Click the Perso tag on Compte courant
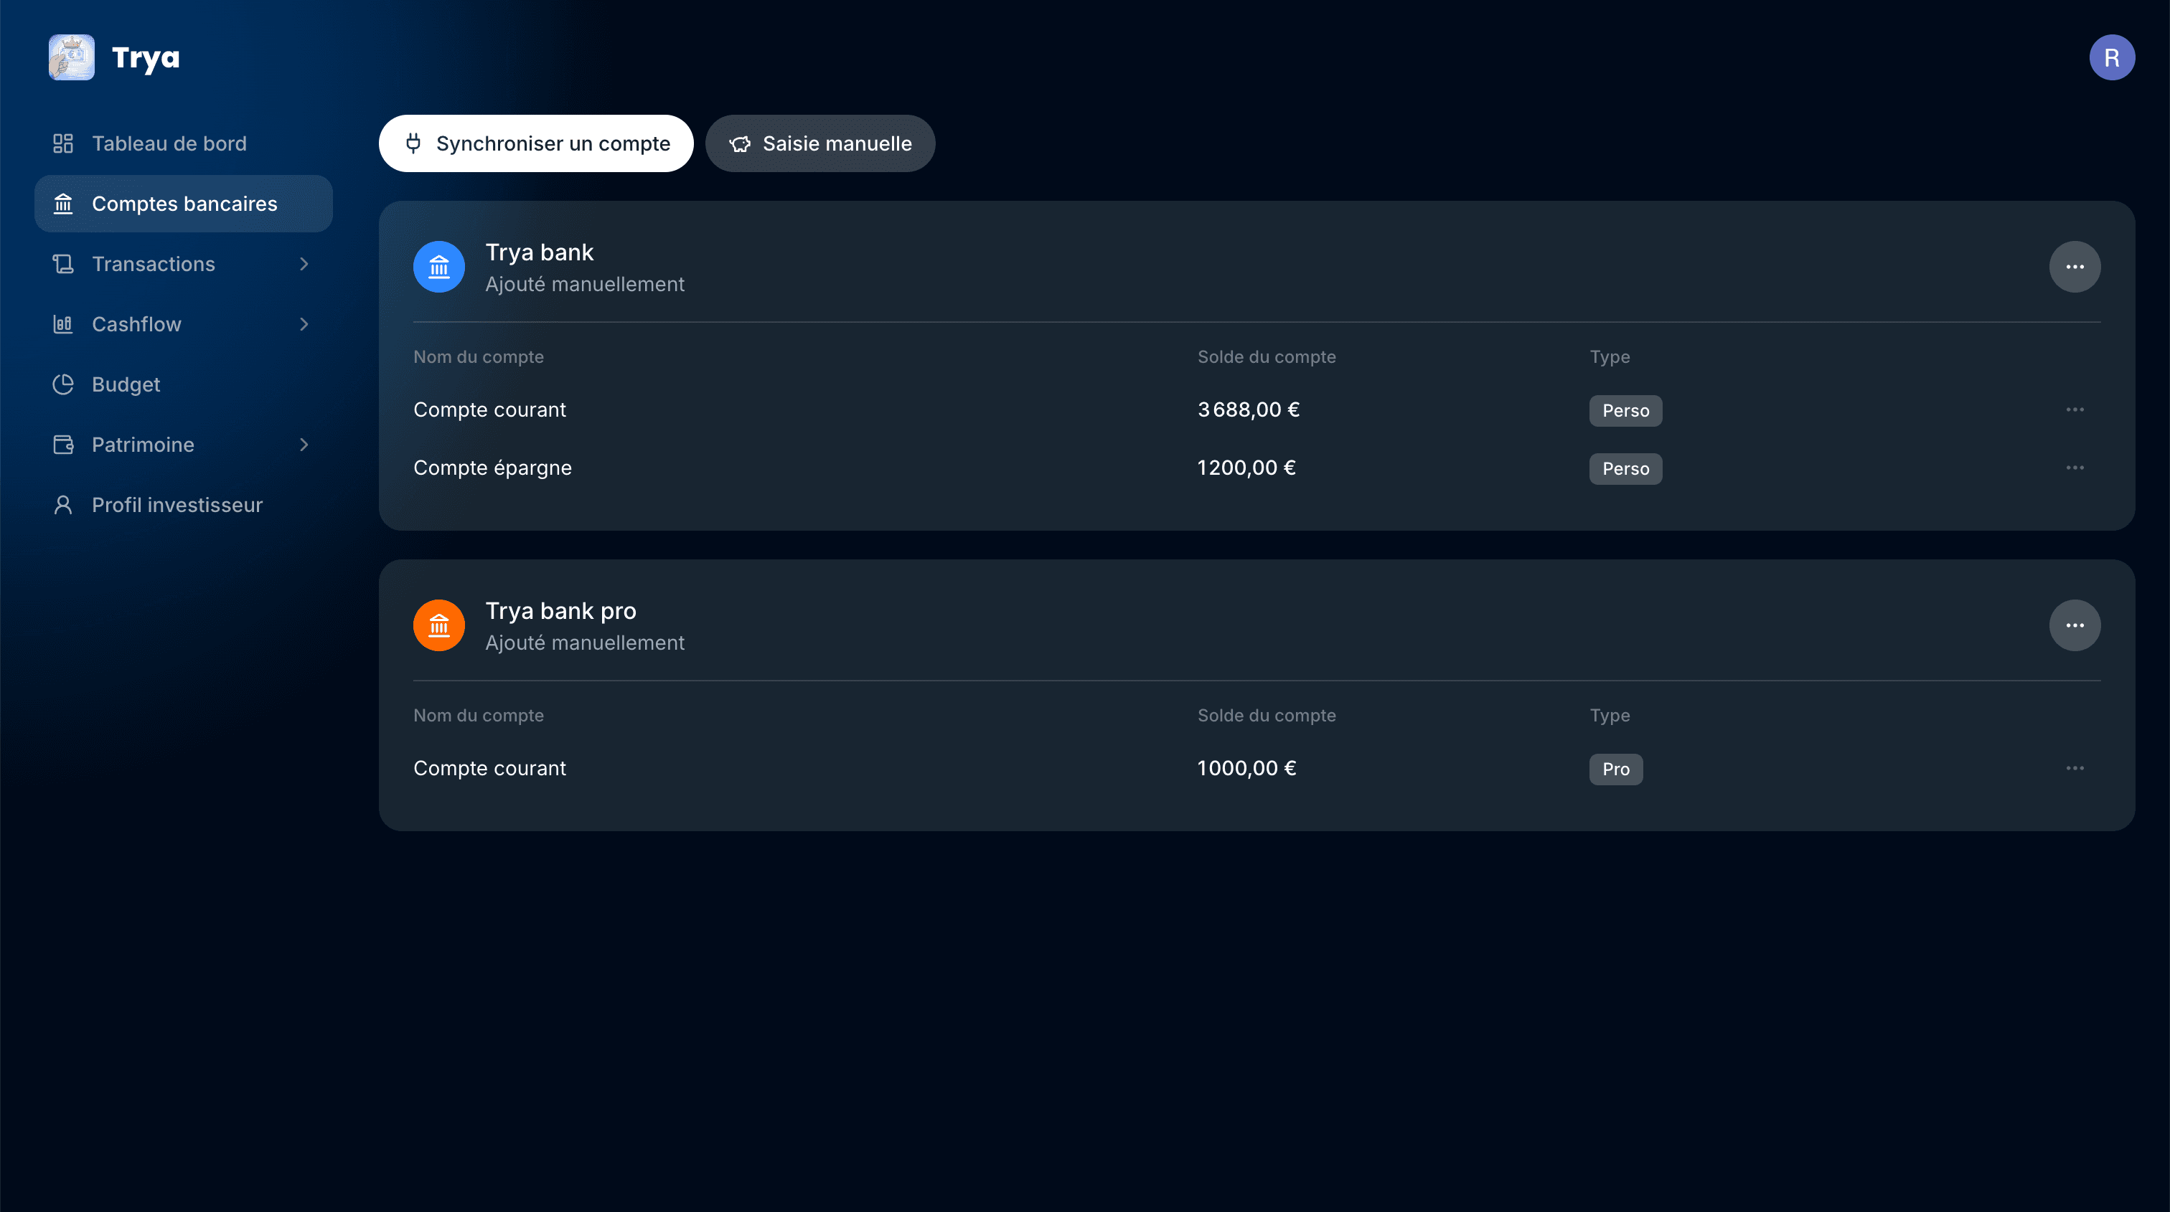The height and width of the screenshot is (1212, 2170). (x=1625, y=411)
